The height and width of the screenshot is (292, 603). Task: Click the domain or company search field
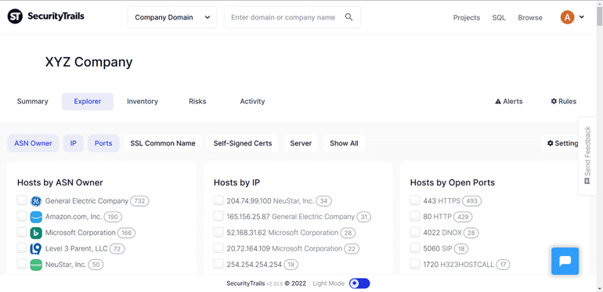pyautogui.click(x=293, y=17)
